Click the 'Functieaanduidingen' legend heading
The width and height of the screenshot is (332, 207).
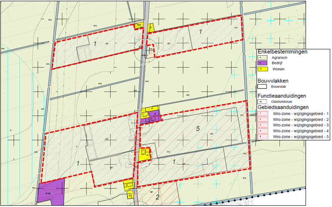click(x=282, y=96)
